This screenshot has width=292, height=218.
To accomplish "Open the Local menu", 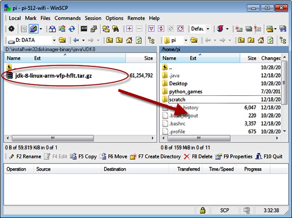I will tap(15, 18).
